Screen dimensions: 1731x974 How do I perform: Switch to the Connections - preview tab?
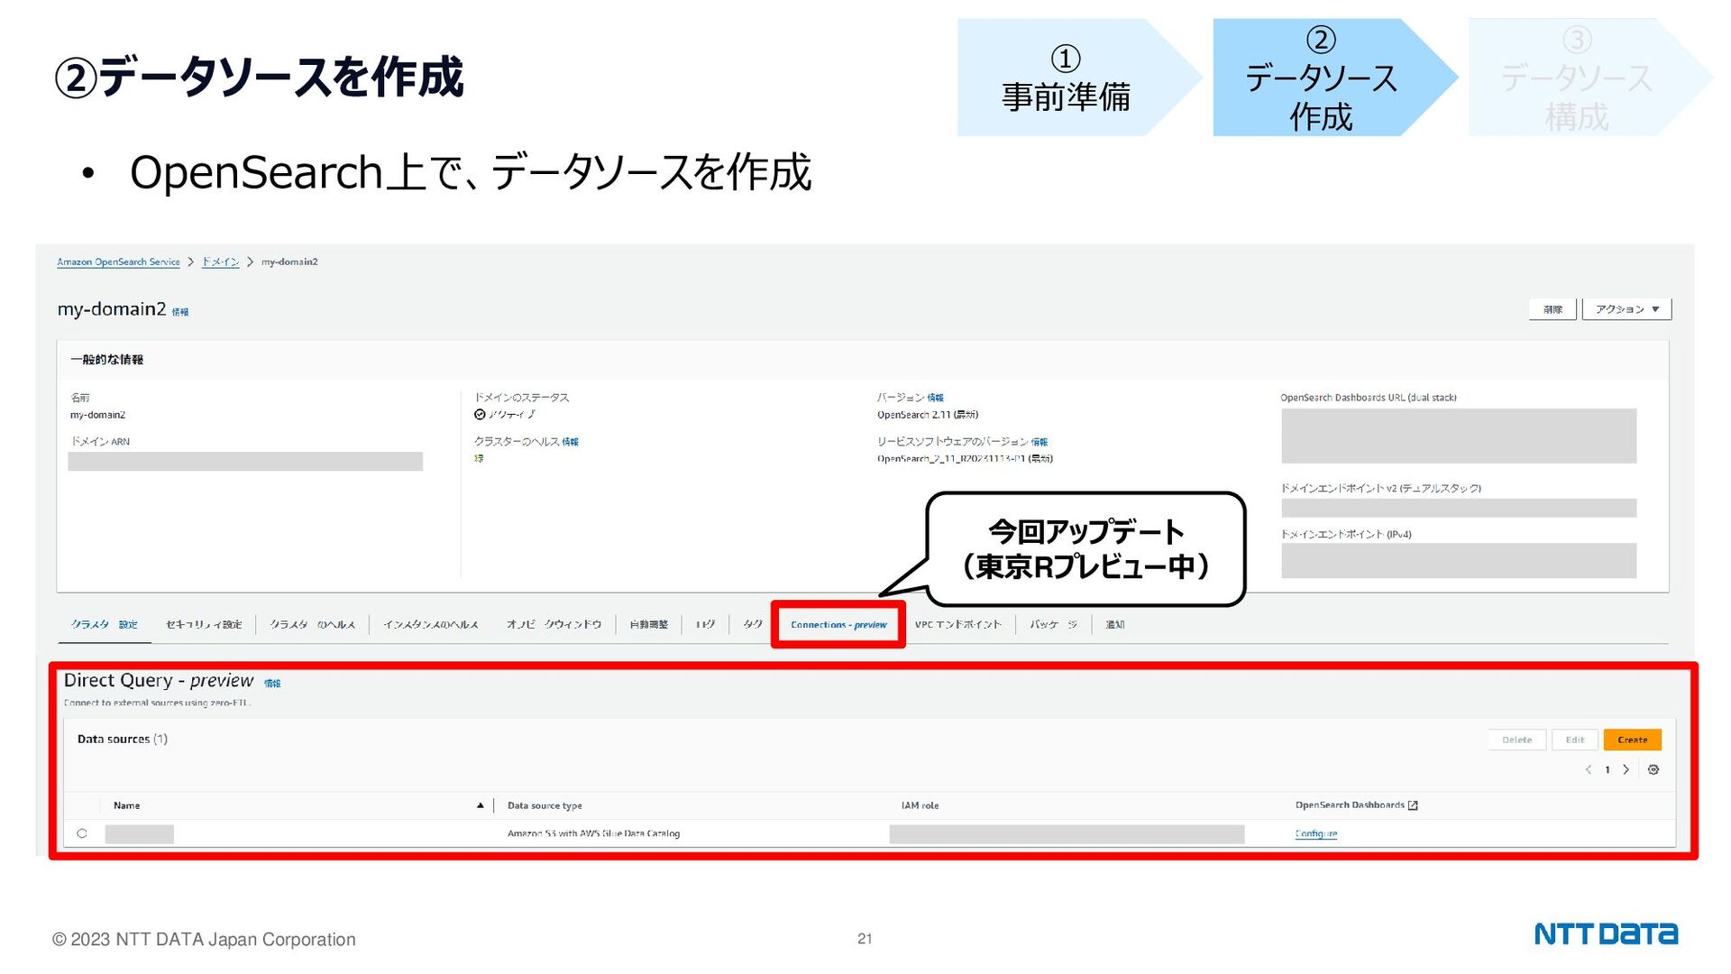[x=837, y=623]
